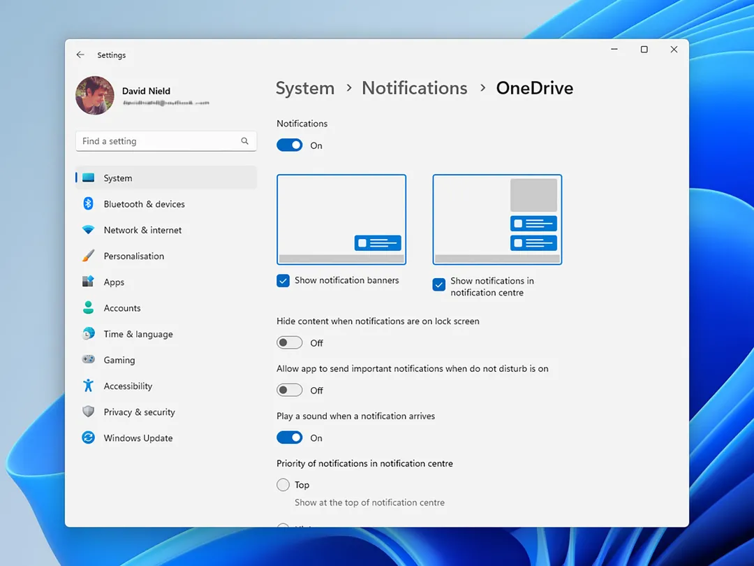The height and width of the screenshot is (566, 754).
Task: Maximize the Settings window
Action: (644, 49)
